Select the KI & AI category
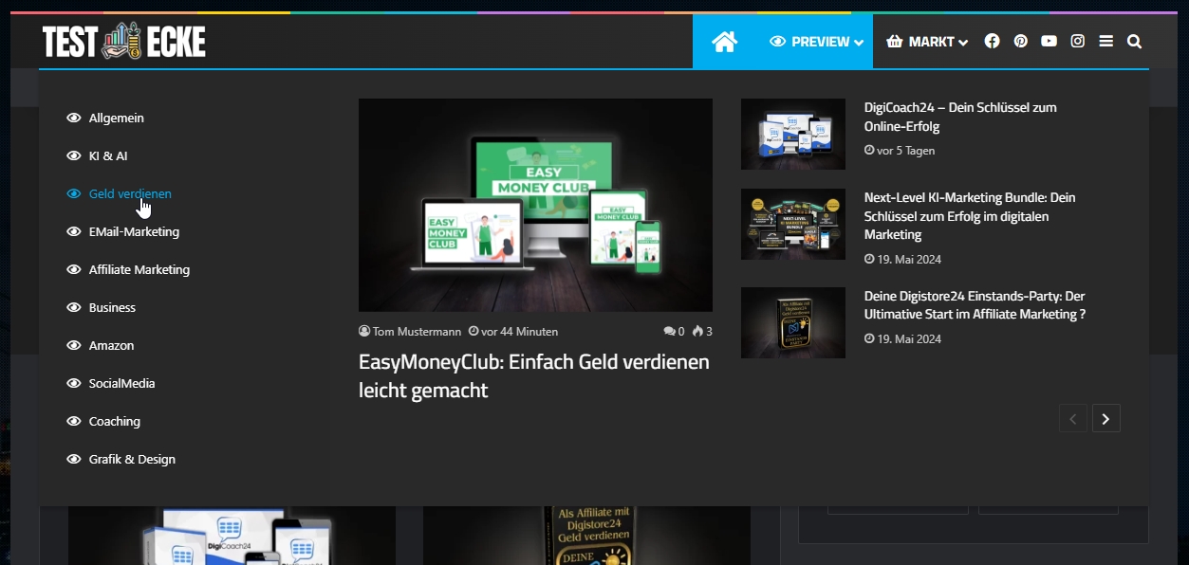1189x565 pixels. [97, 155]
